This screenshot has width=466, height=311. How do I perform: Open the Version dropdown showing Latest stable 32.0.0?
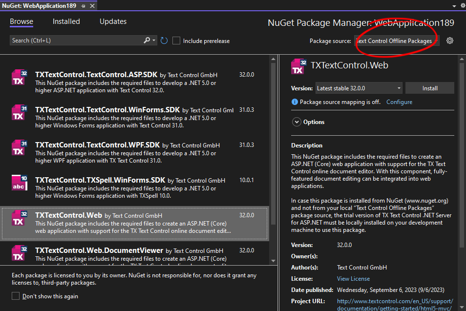[x=359, y=88]
